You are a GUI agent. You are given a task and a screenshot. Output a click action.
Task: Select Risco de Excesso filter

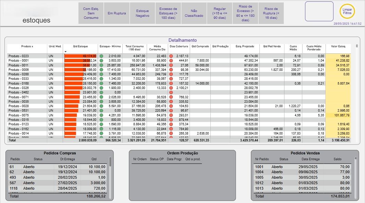(x=245, y=13)
